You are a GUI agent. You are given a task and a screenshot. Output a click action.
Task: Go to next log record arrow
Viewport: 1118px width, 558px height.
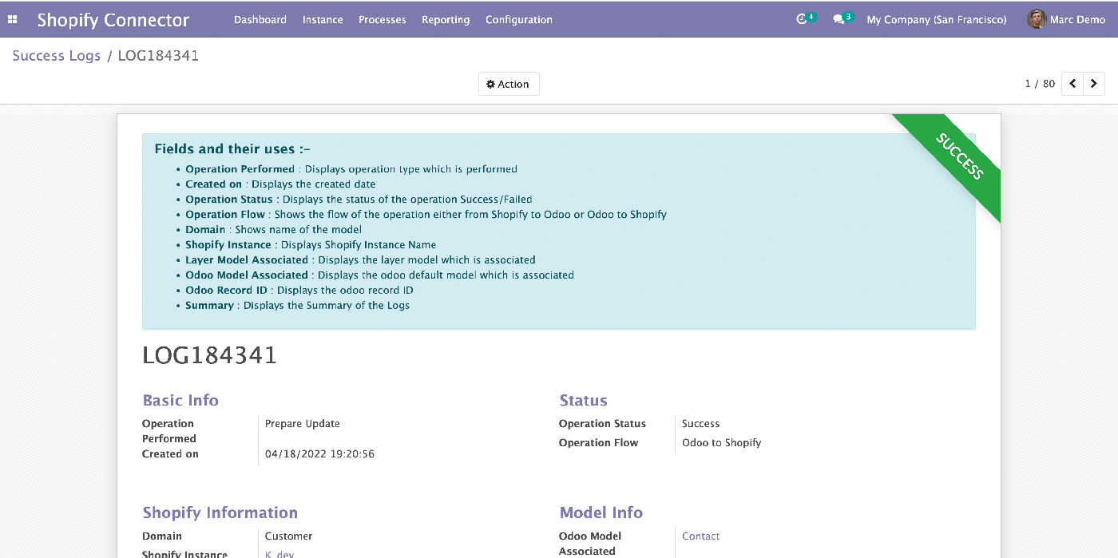click(1094, 84)
